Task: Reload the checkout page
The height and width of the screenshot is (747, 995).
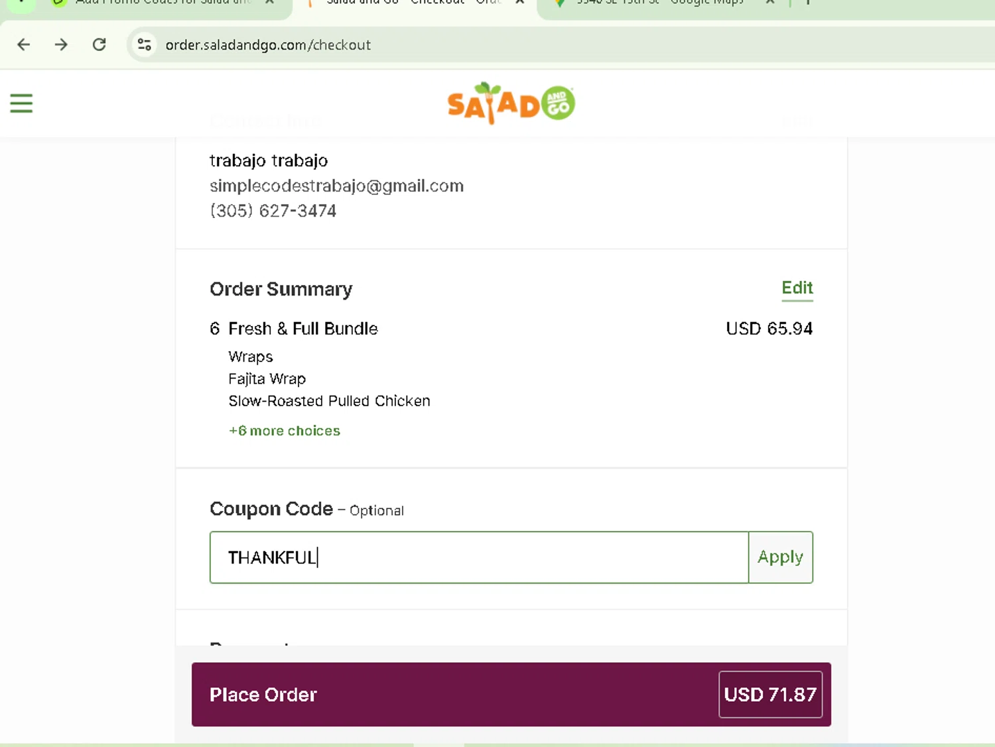Action: pos(99,44)
